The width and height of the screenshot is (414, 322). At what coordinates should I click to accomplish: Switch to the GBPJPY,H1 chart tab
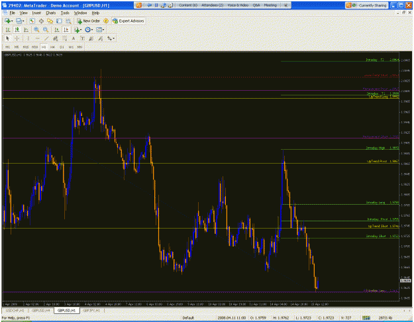point(91,311)
